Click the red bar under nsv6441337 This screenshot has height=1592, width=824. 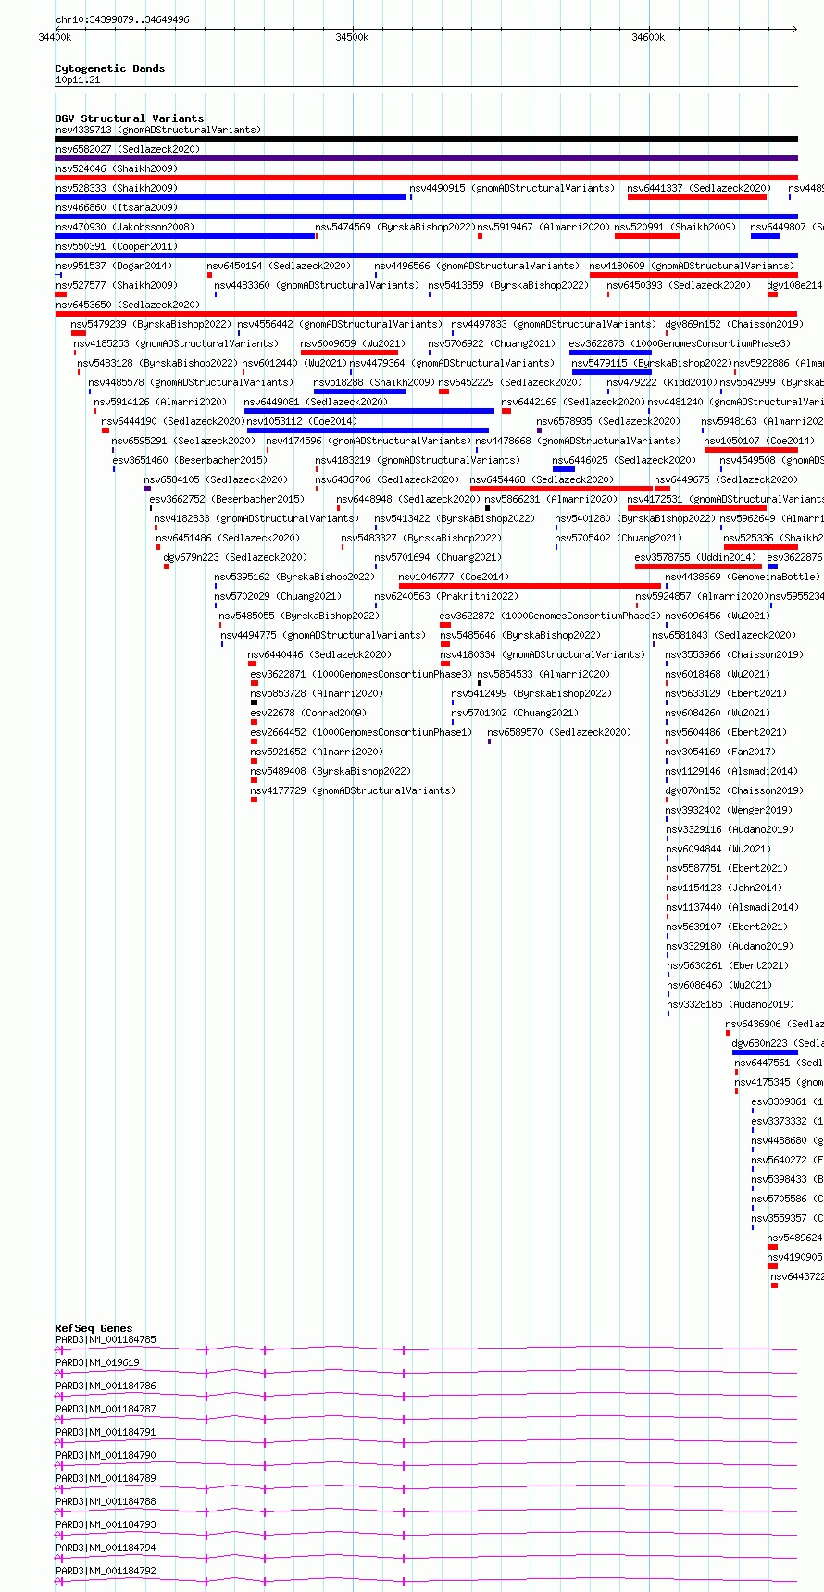[697, 197]
